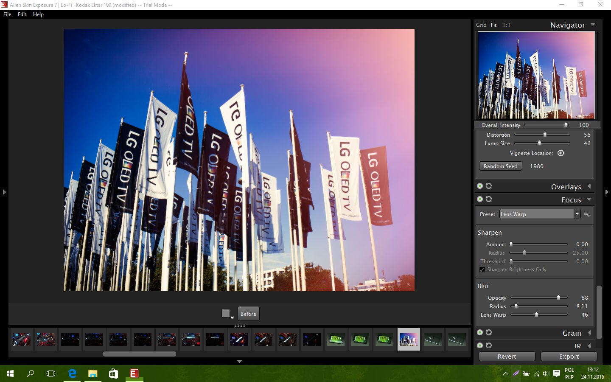Uncheck Sharpen Brightness Only
Screen dimensions: 611x382
(x=482, y=270)
